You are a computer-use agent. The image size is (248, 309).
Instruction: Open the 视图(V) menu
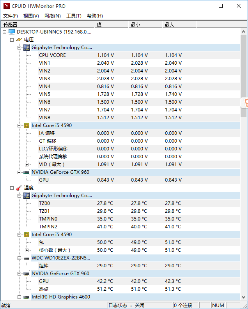coord(31,16)
